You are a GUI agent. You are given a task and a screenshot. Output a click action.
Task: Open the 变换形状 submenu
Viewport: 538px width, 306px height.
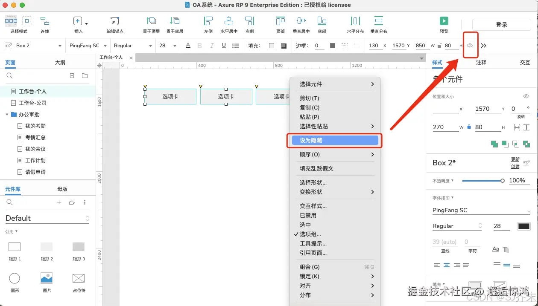(334, 192)
